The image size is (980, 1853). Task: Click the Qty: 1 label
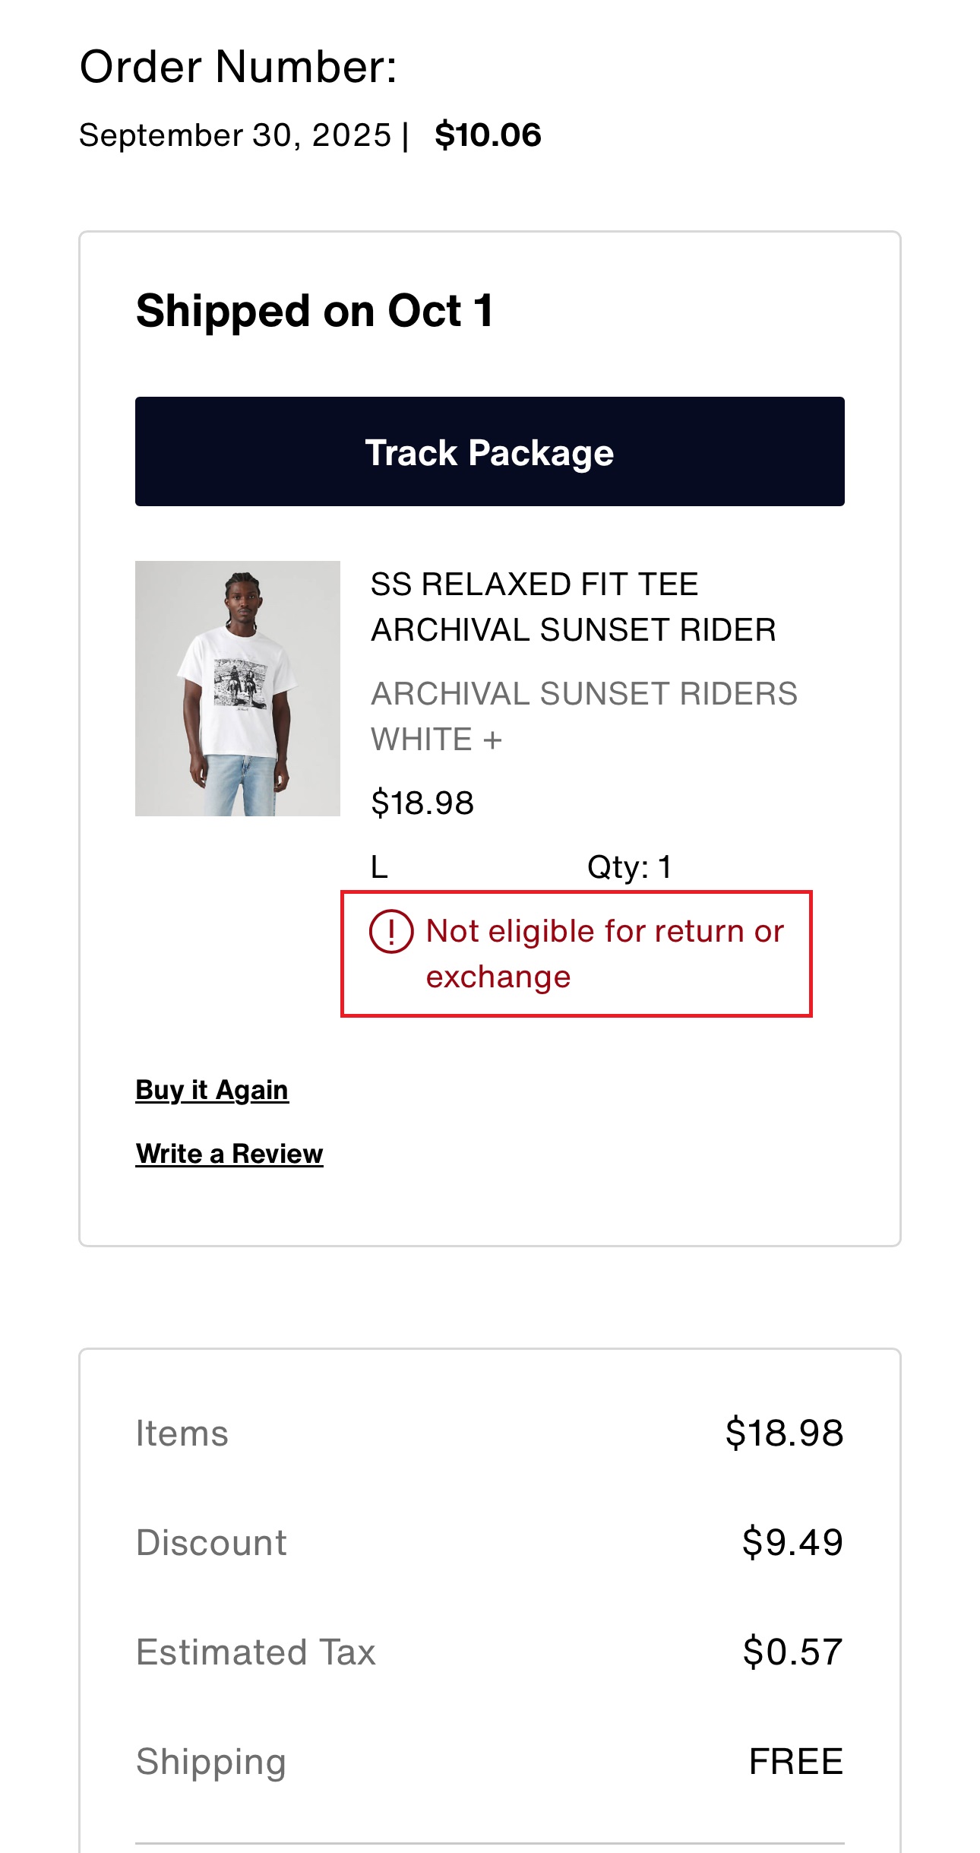tap(629, 866)
